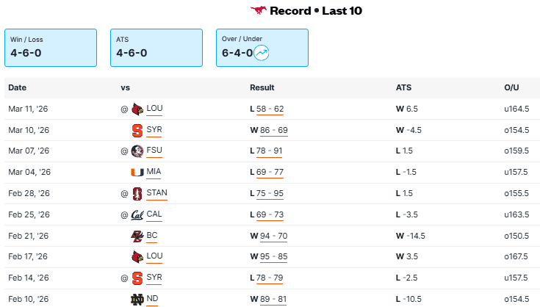Click the trend chart icon in Over/Under card
This screenshot has height=307, width=540.
coord(262,52)
